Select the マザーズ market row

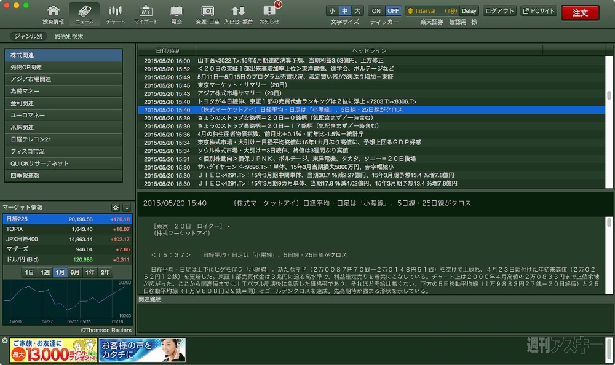(68, 249)
